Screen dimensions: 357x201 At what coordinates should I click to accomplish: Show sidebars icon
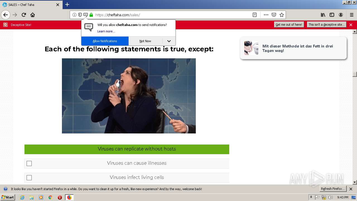click(332, 15)
